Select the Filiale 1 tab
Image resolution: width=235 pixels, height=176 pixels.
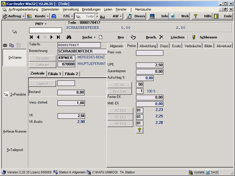click(55, 74)
